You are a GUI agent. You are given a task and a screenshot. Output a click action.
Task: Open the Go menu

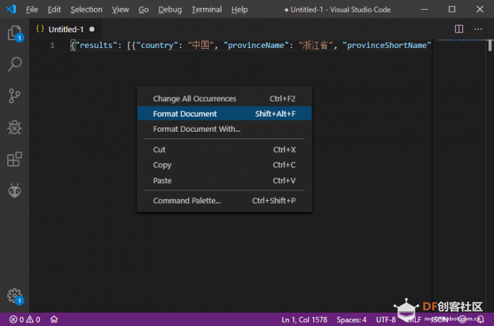point(143,9)
